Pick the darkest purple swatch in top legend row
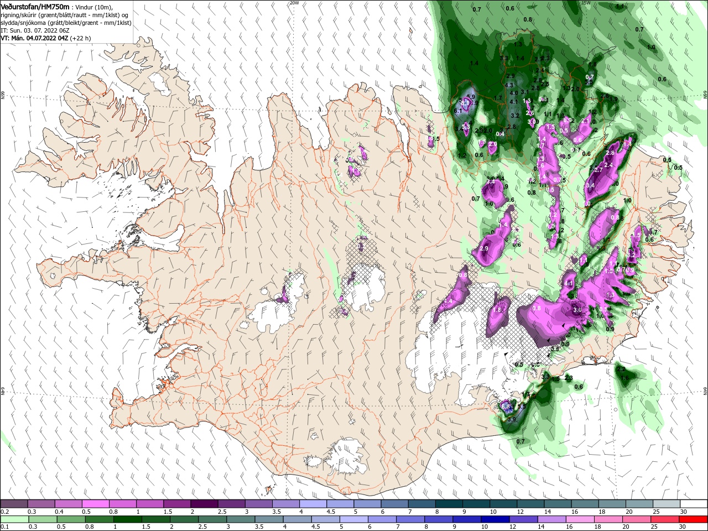 click(204, 504)
